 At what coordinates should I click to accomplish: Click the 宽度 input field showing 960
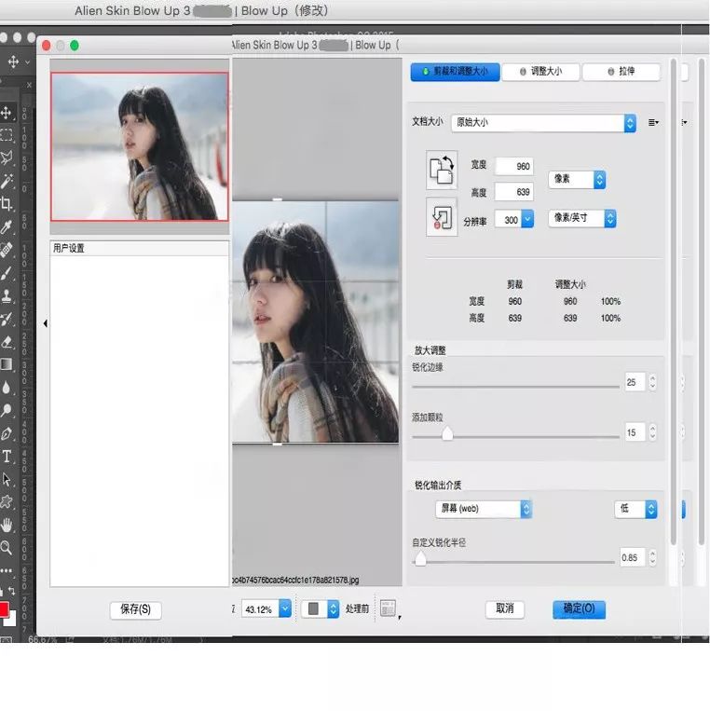513,167
